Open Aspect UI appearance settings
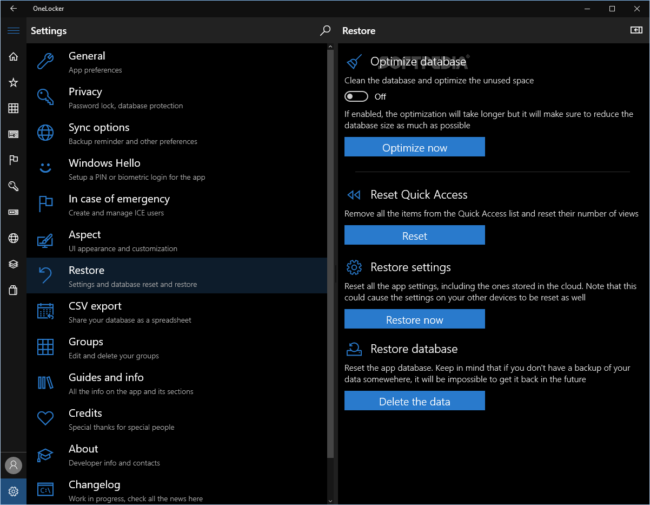This screenshot has width=650, height=505. point(177,240)
